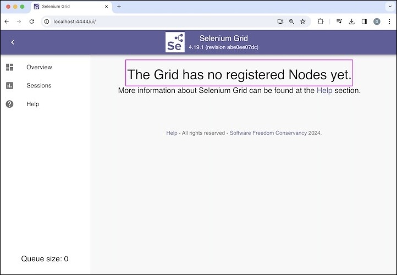
Task: Open the footer Help link
Action: click(x=172, y=133)
